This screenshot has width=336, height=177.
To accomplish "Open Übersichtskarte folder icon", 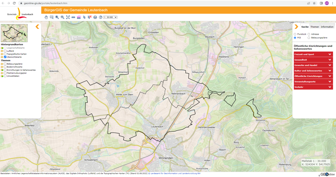I will pyautogui.click(x=2, y=57).
